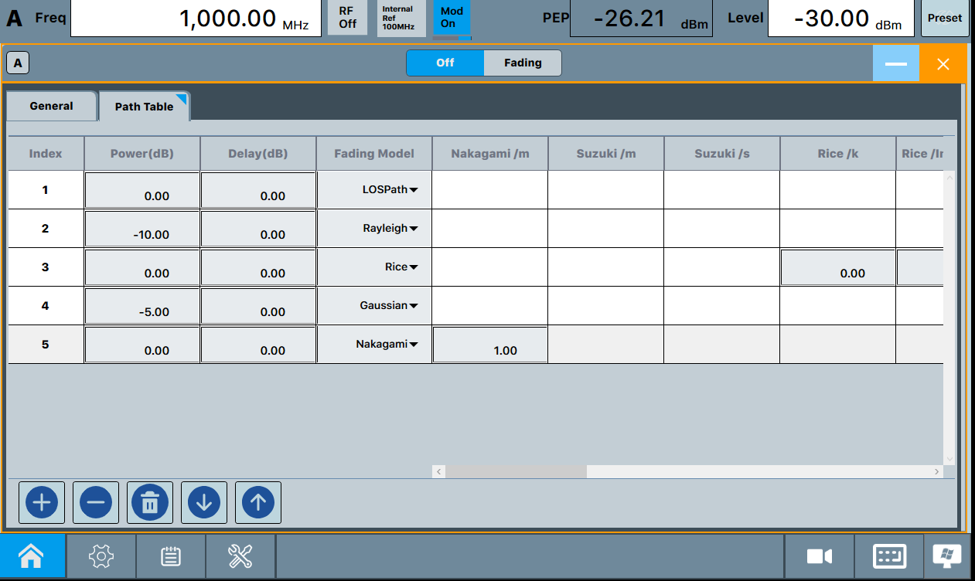975x581 pixels.
Task: Click the Preset button
Action: [945, 18]
